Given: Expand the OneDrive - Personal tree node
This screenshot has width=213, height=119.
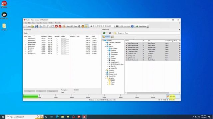Looking at the screenshot, I should click(x=105, y=42).
